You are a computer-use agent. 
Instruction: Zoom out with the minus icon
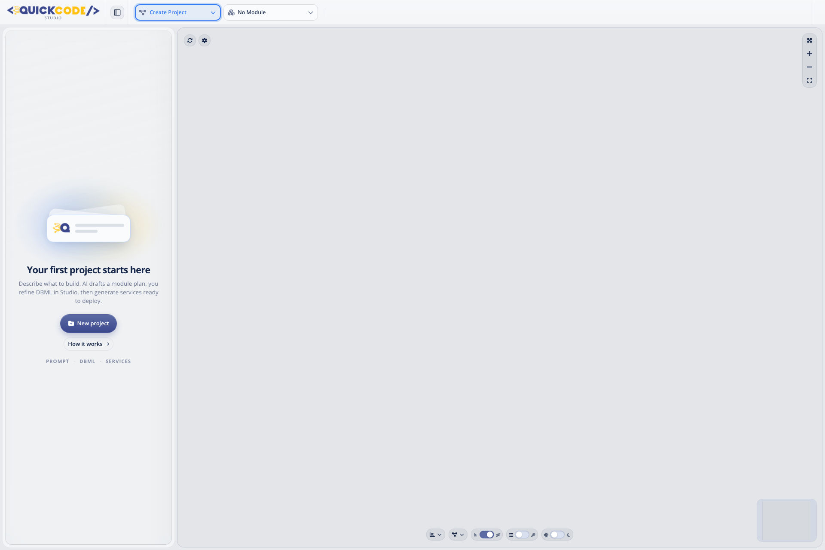point(810,67)
